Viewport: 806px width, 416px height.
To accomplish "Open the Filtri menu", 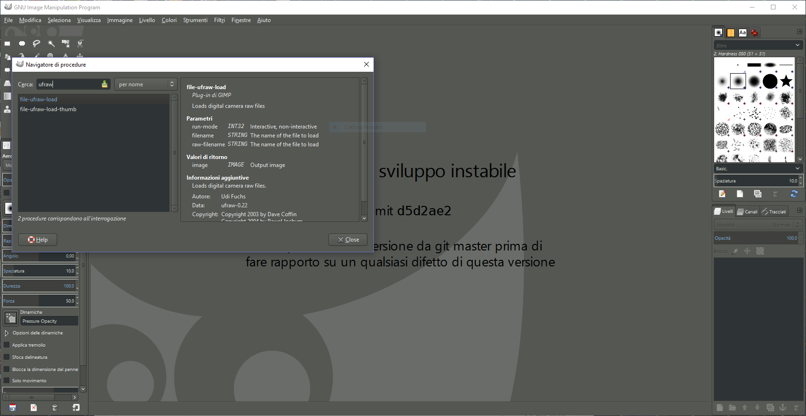I will click(x=219, y=20).
